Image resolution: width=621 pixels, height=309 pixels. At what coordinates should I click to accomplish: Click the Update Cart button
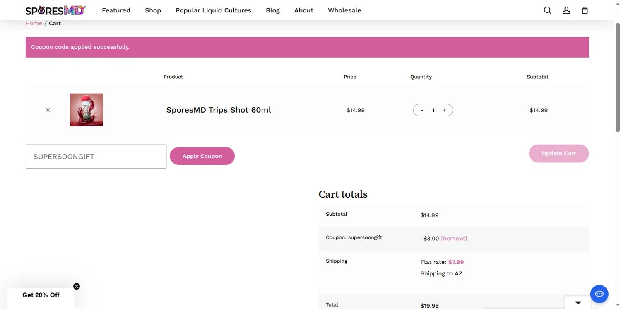[x=558, y=153]
